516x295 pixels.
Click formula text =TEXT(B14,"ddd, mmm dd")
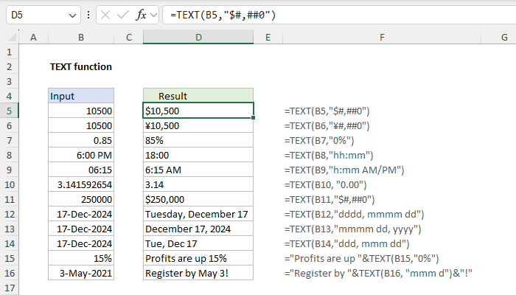point(347,243)
